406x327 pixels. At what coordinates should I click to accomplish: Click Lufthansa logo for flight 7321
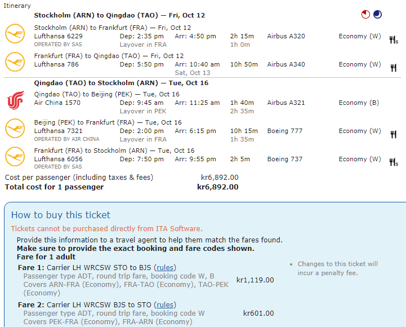click(15, 129)
